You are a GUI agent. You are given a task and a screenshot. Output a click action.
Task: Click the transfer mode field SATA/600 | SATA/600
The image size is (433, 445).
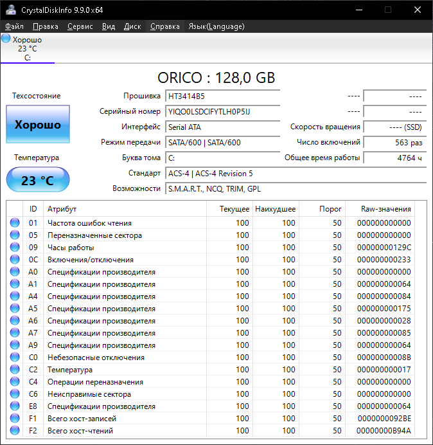pyautogui.click(x=222, y=143)
